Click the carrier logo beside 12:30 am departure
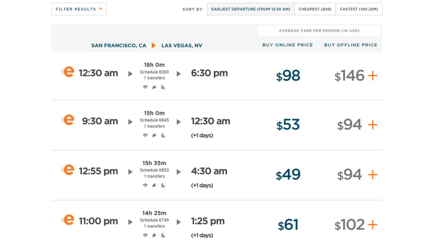Screen dimensions: 442x248 click(67, 72)
